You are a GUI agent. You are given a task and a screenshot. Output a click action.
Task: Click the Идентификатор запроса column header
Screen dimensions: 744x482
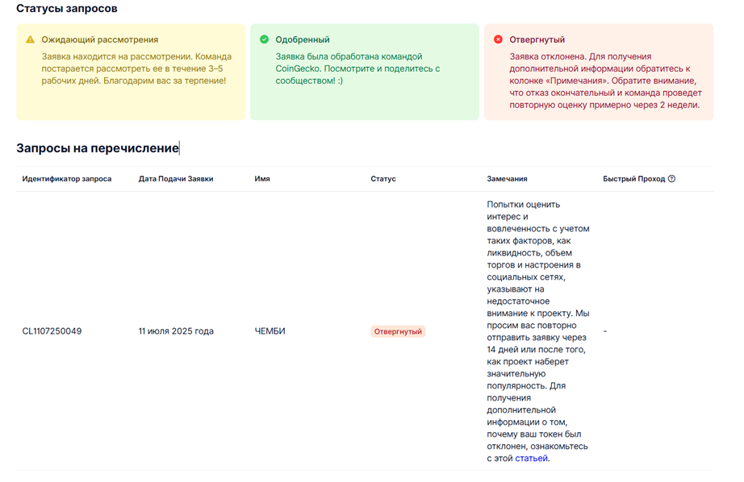(x=67, y=179)
